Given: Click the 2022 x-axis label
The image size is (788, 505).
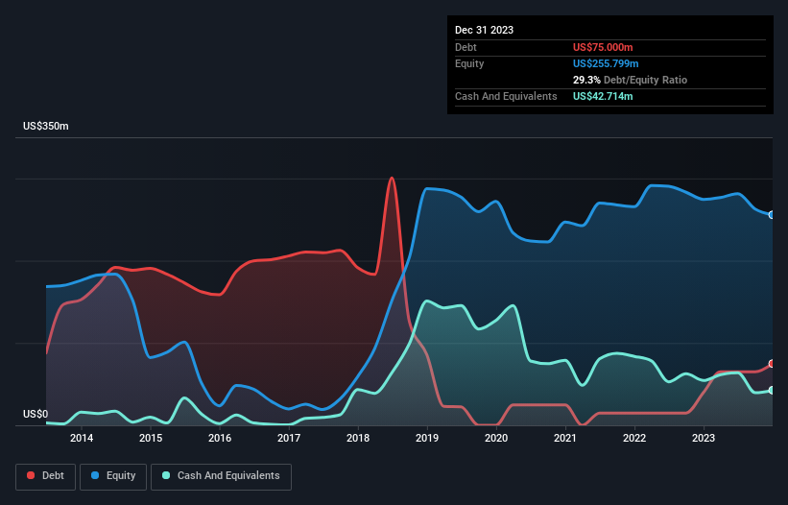Looking at the screenshot, I should (x=634, y=438).
